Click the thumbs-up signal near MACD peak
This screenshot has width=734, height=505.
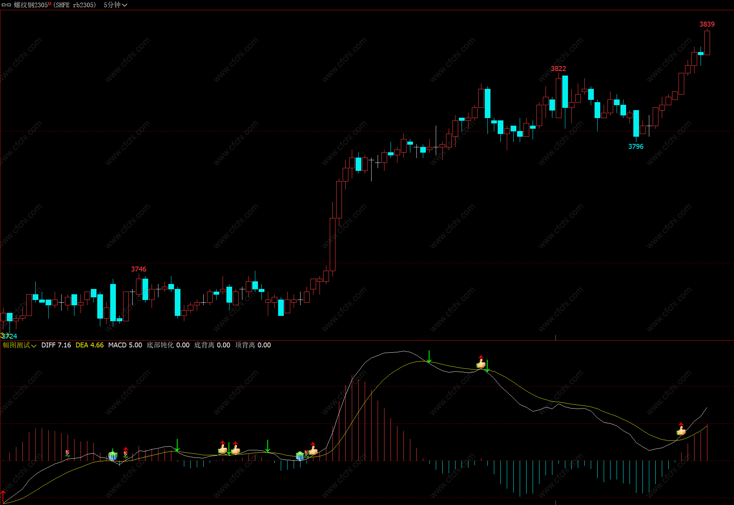(x=481, y=364)
